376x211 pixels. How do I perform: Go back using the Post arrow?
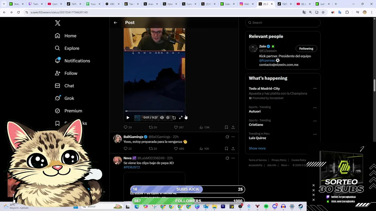click(115, 23)
